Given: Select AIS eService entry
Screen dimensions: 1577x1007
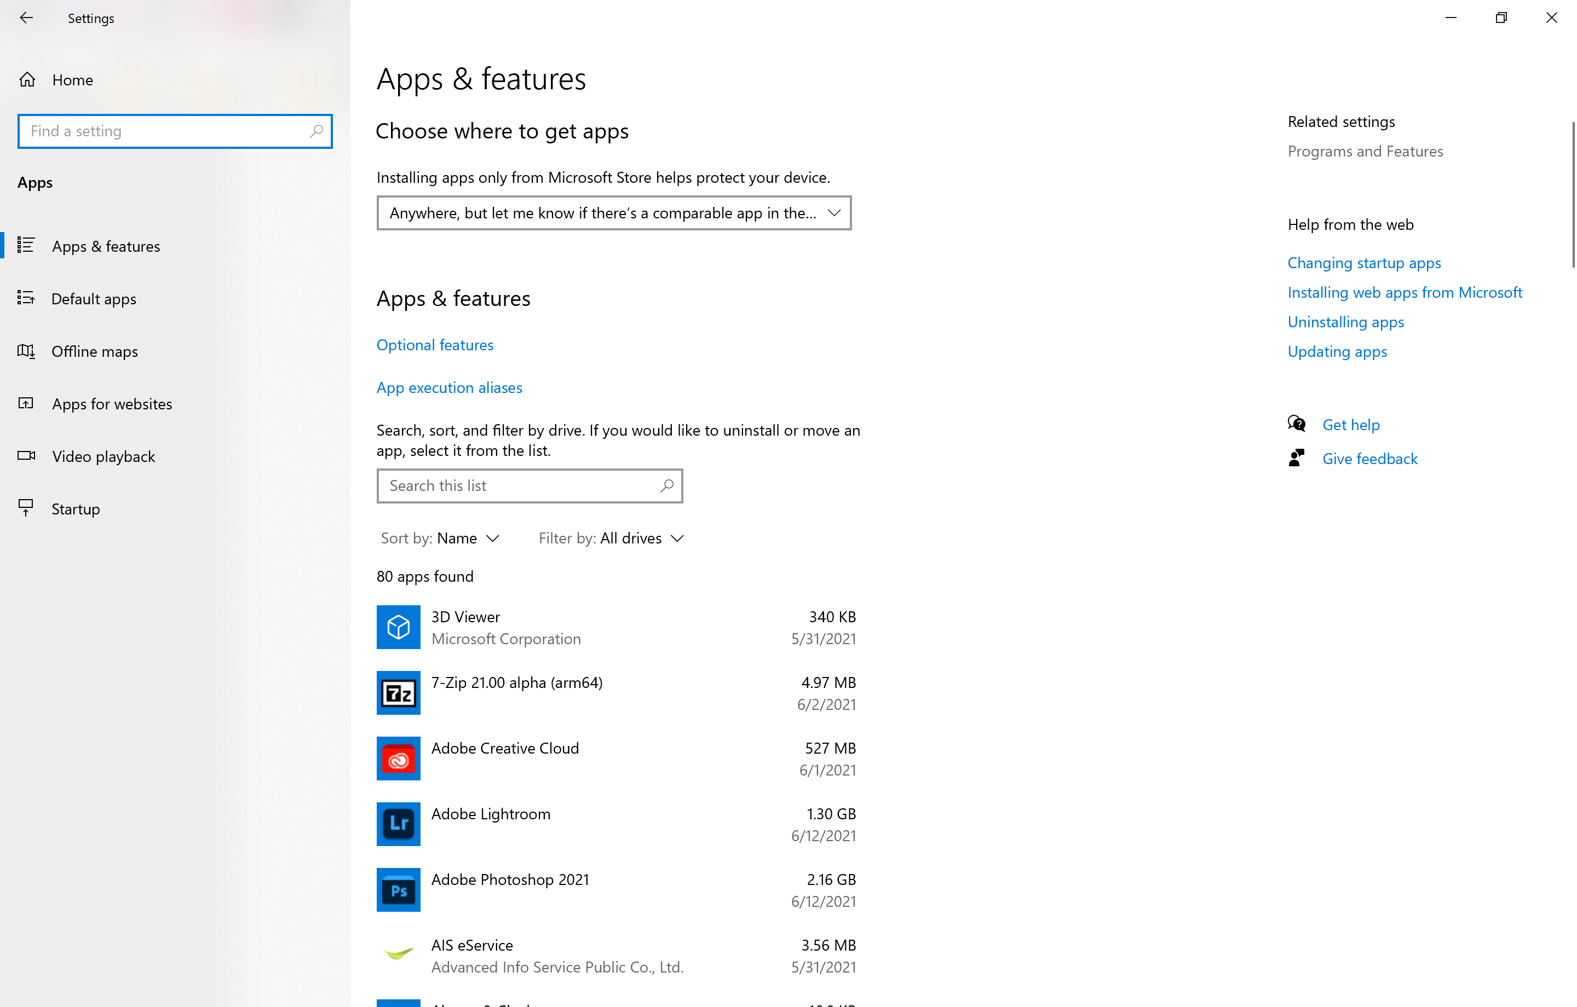Looking at the screenshot, I should [616, 955].
